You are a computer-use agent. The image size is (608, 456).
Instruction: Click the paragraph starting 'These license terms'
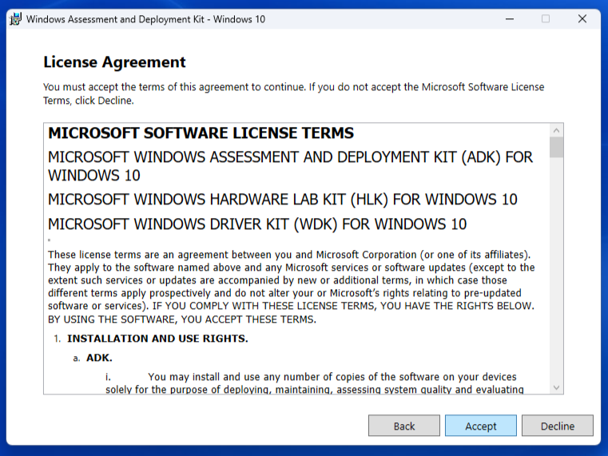coord(291,287)
